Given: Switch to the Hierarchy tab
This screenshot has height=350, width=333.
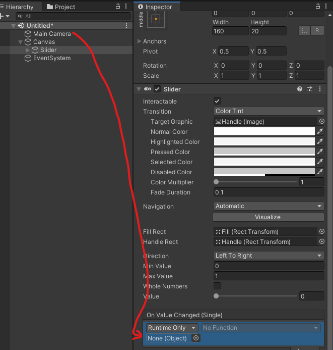Looking at the screenshot, I should pyautogui.click(x=20, y=7).
